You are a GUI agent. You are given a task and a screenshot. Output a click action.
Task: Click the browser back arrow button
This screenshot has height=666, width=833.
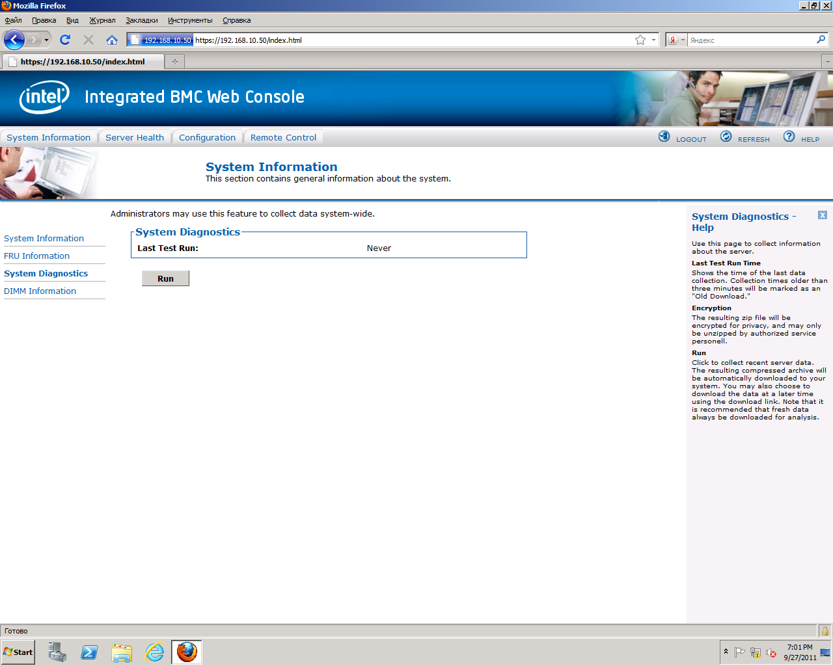click(x=14, y=40)
